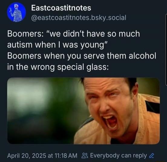This screenshot has height=162, width=167.
Task: Open the Eastcoastitnotes display name link
Action: [x=61, y=8]
